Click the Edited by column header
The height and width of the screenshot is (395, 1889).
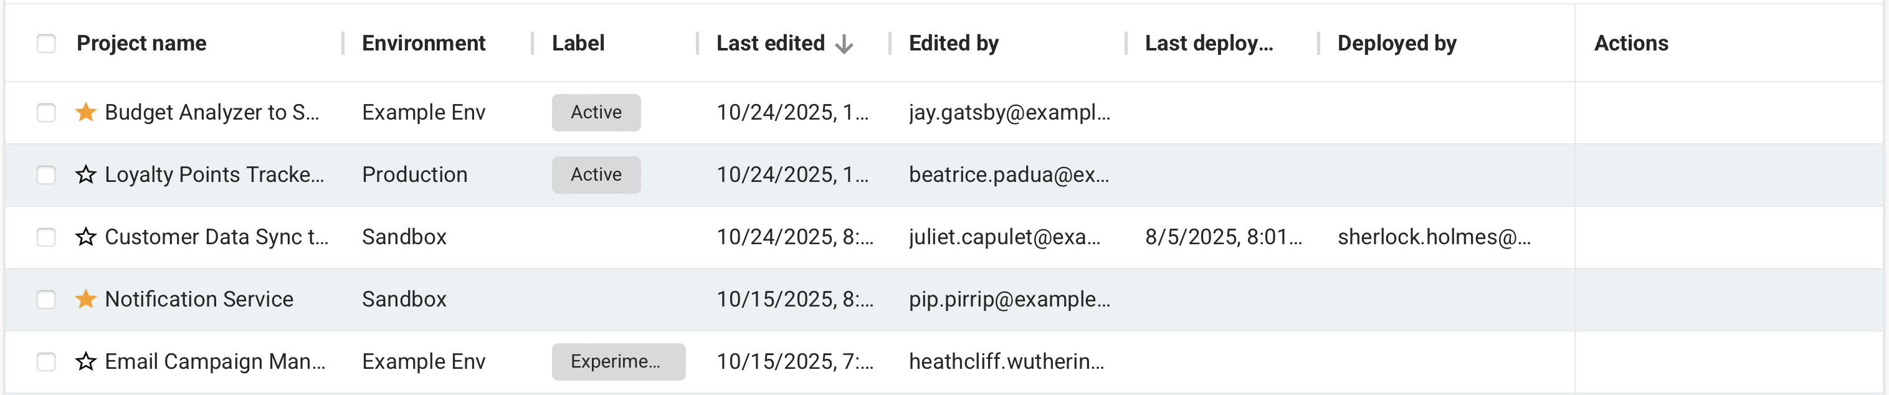coord(953,43)
